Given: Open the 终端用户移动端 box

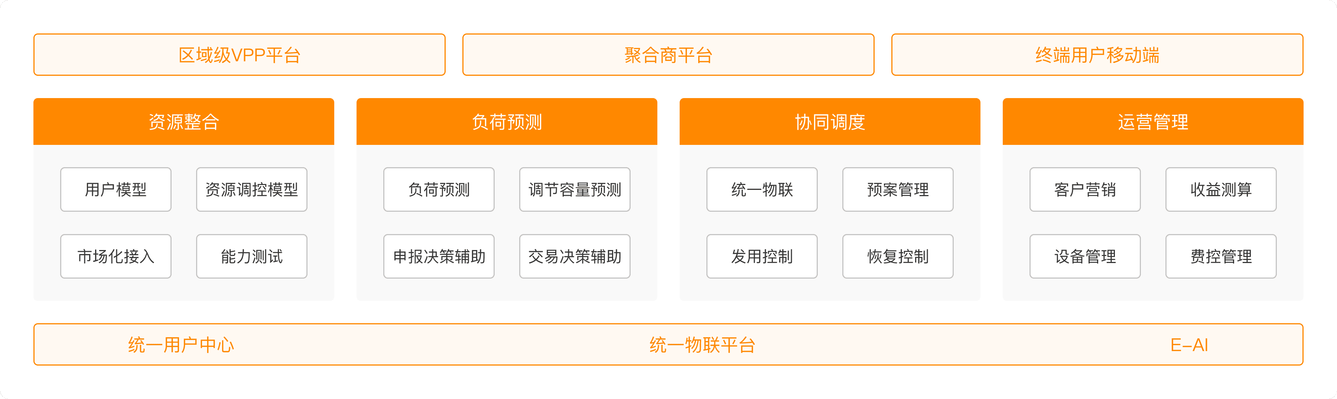Looking at the screenshot, I should pos(1097,55).
